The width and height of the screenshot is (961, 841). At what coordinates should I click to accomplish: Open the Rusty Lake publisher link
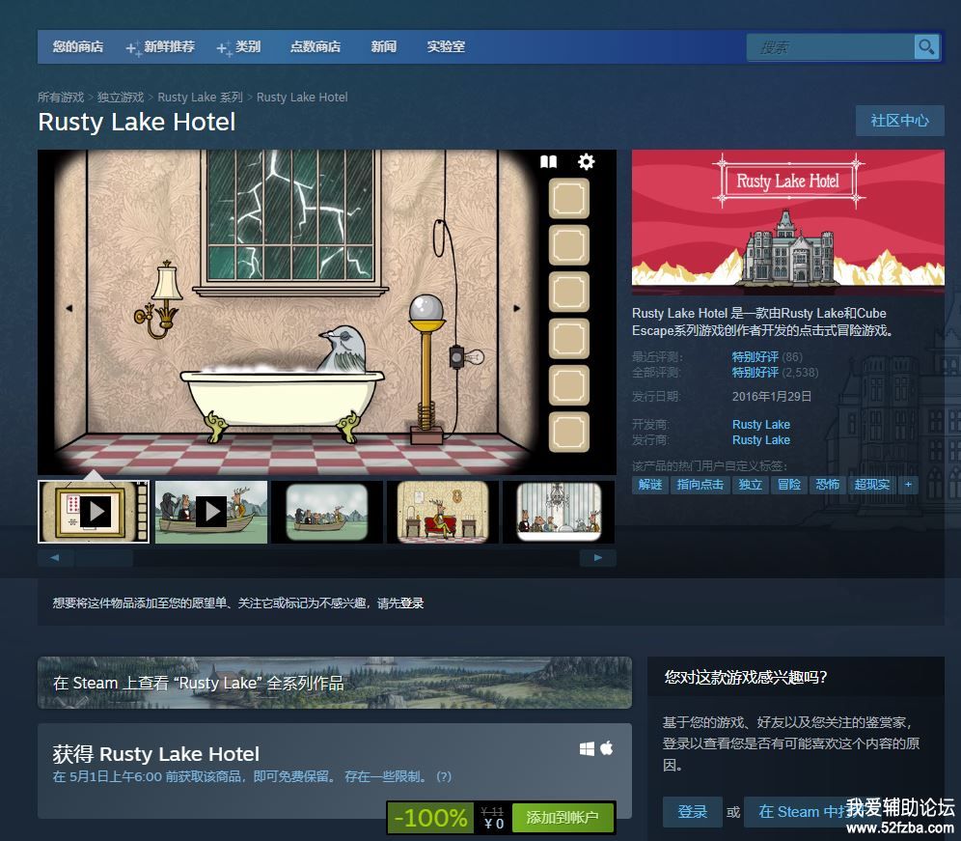(x=761, y=440)
